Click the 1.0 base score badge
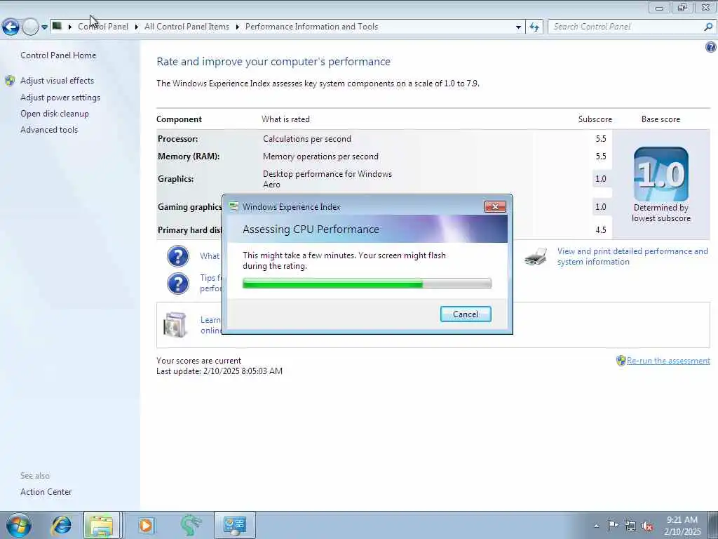Image resolution: width=718 pixels, height=539 pixels. 661,174
